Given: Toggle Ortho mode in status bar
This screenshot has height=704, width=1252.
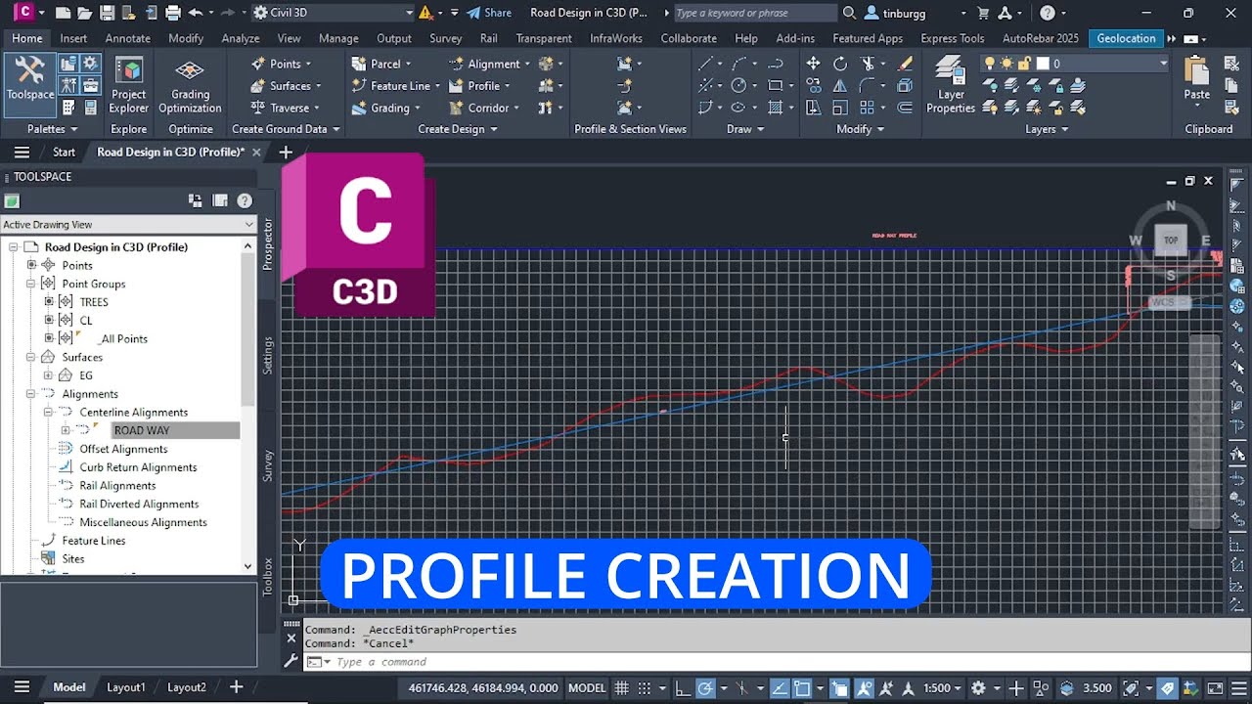Looking at the screenshot, I should click(682, 687).
